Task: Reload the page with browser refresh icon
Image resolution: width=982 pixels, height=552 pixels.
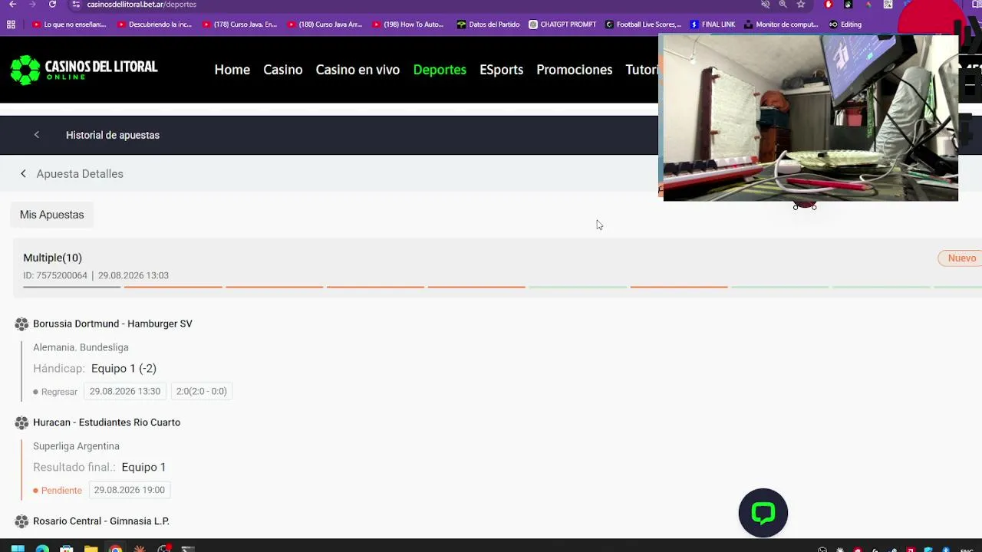Action: point(52,5)
